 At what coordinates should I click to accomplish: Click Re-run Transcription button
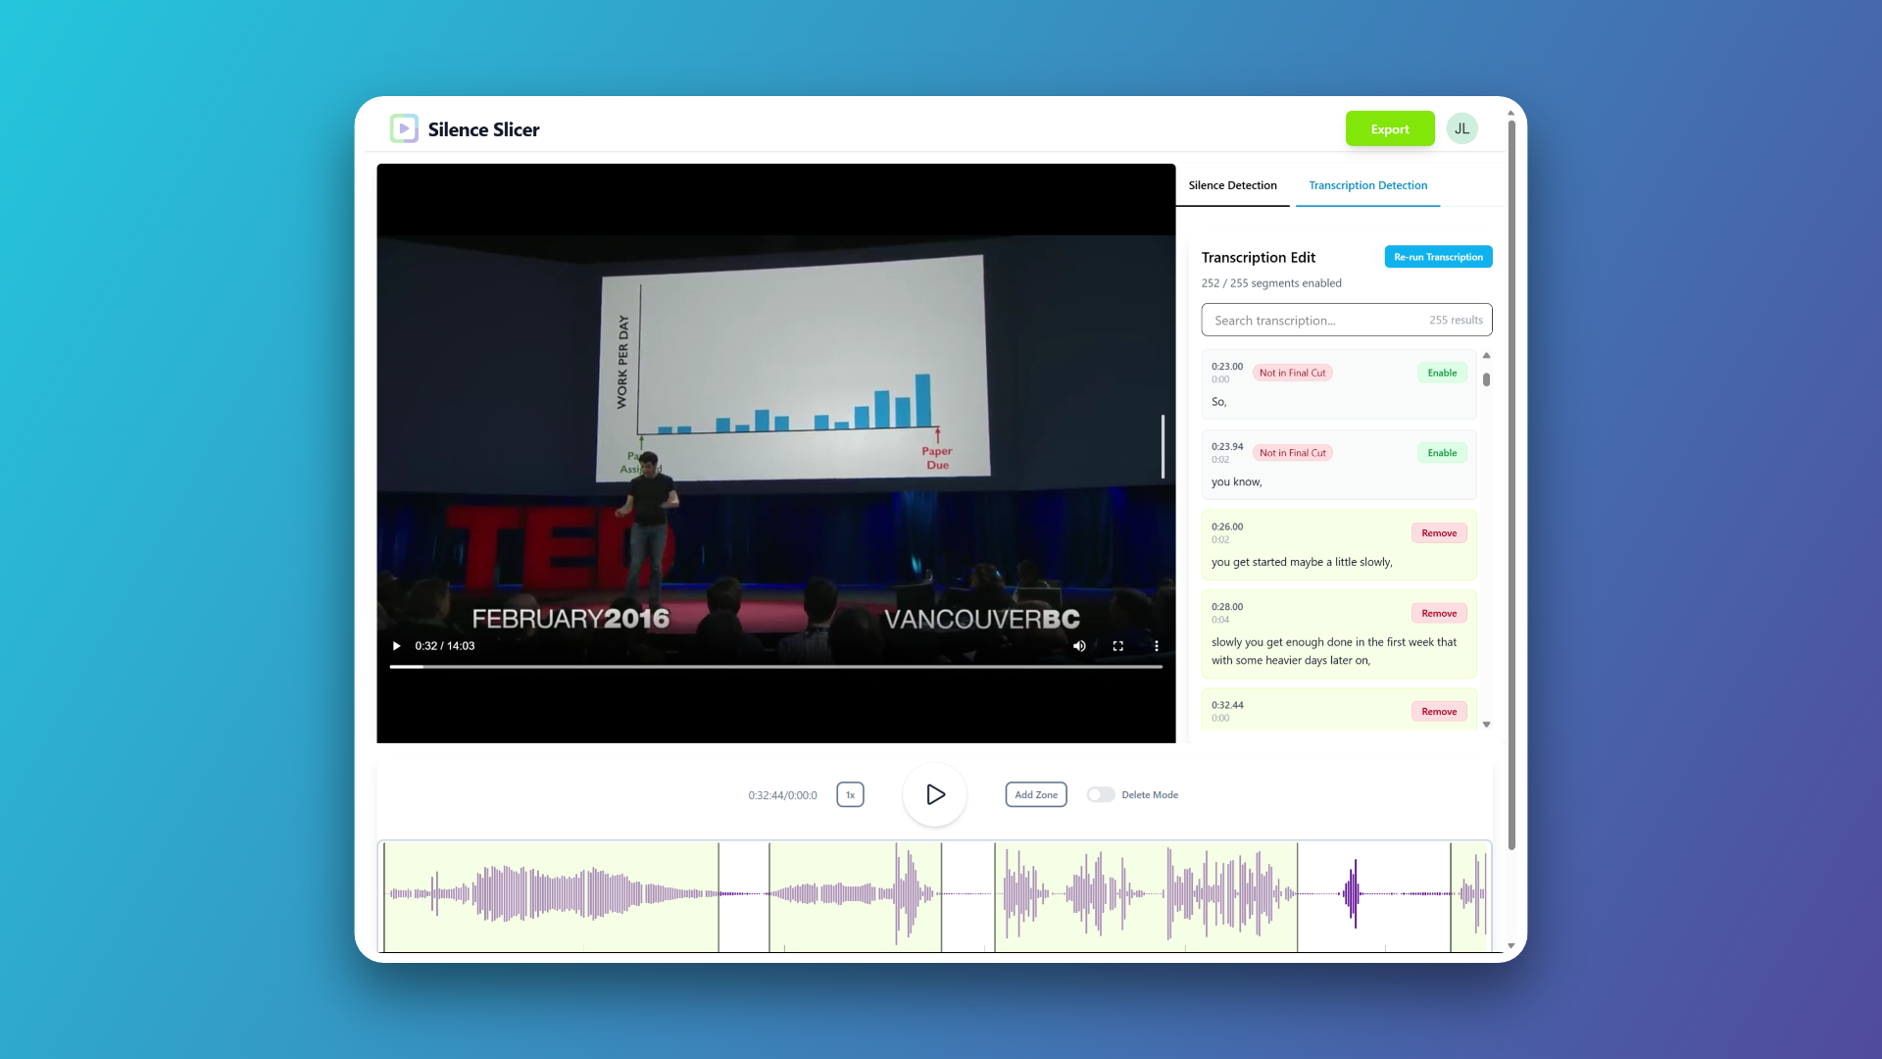click(1438, 257)
